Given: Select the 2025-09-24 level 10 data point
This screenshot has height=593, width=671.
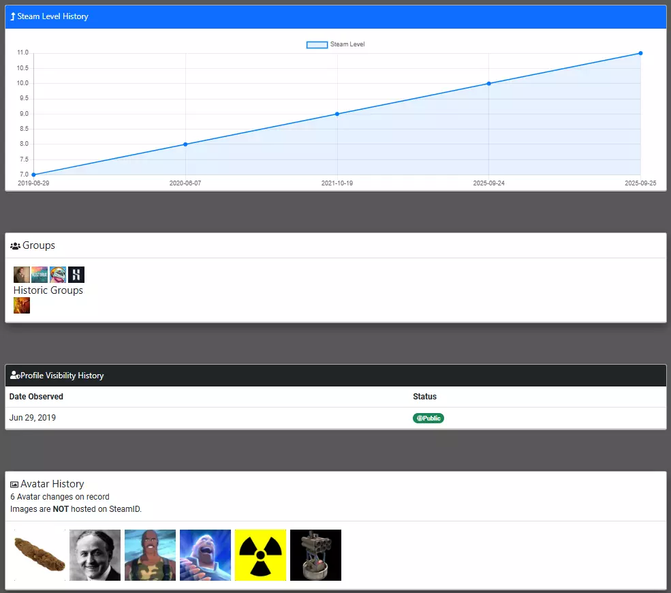Looking at the screenshot, I should click(488, 83).
